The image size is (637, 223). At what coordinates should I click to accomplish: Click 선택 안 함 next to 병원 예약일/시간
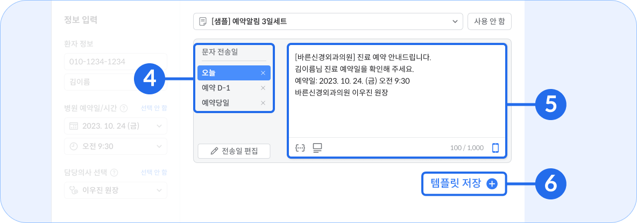153,108
